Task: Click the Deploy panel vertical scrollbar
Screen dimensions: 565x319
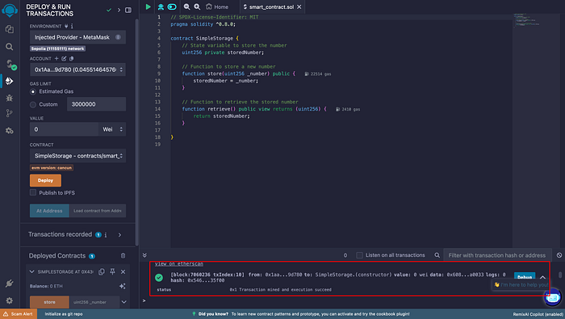Action: click(x=137, y=132)
